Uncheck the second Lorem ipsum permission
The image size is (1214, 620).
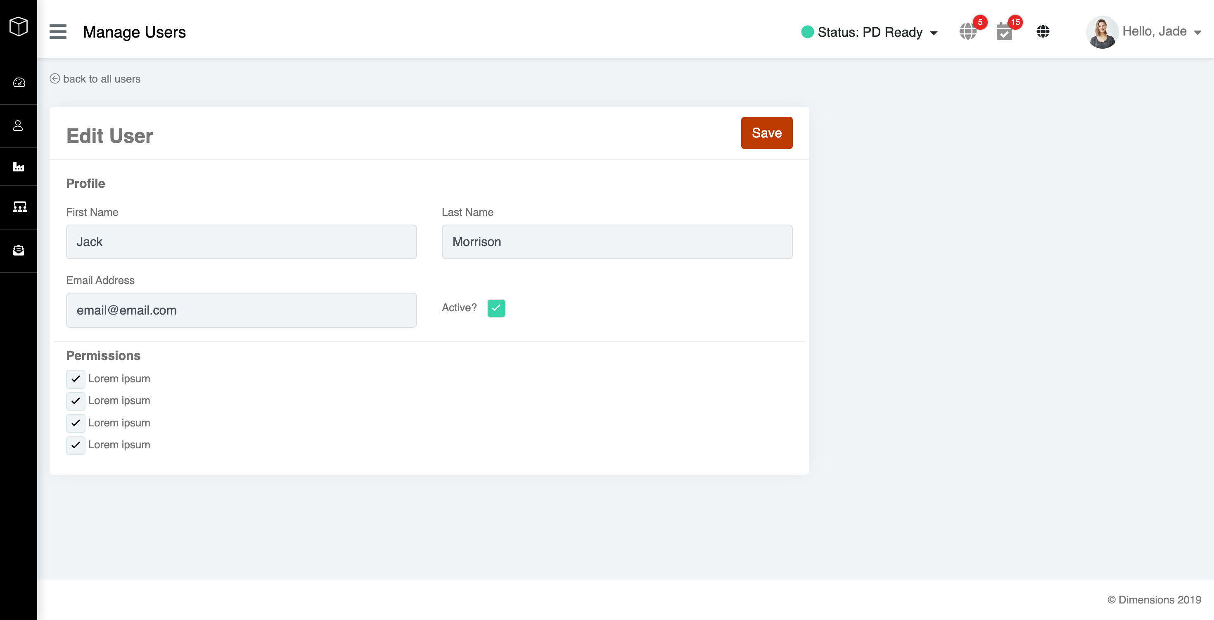tap(76, 401)
